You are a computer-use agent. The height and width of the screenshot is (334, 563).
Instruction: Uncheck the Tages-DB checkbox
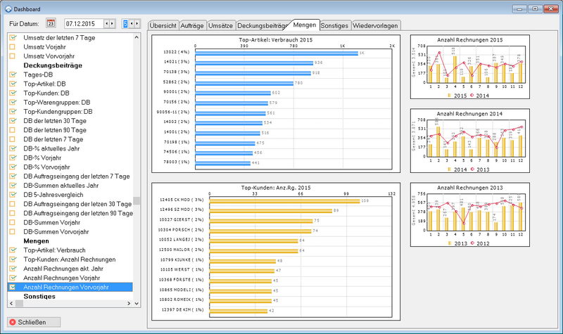(x=13, y=75)
